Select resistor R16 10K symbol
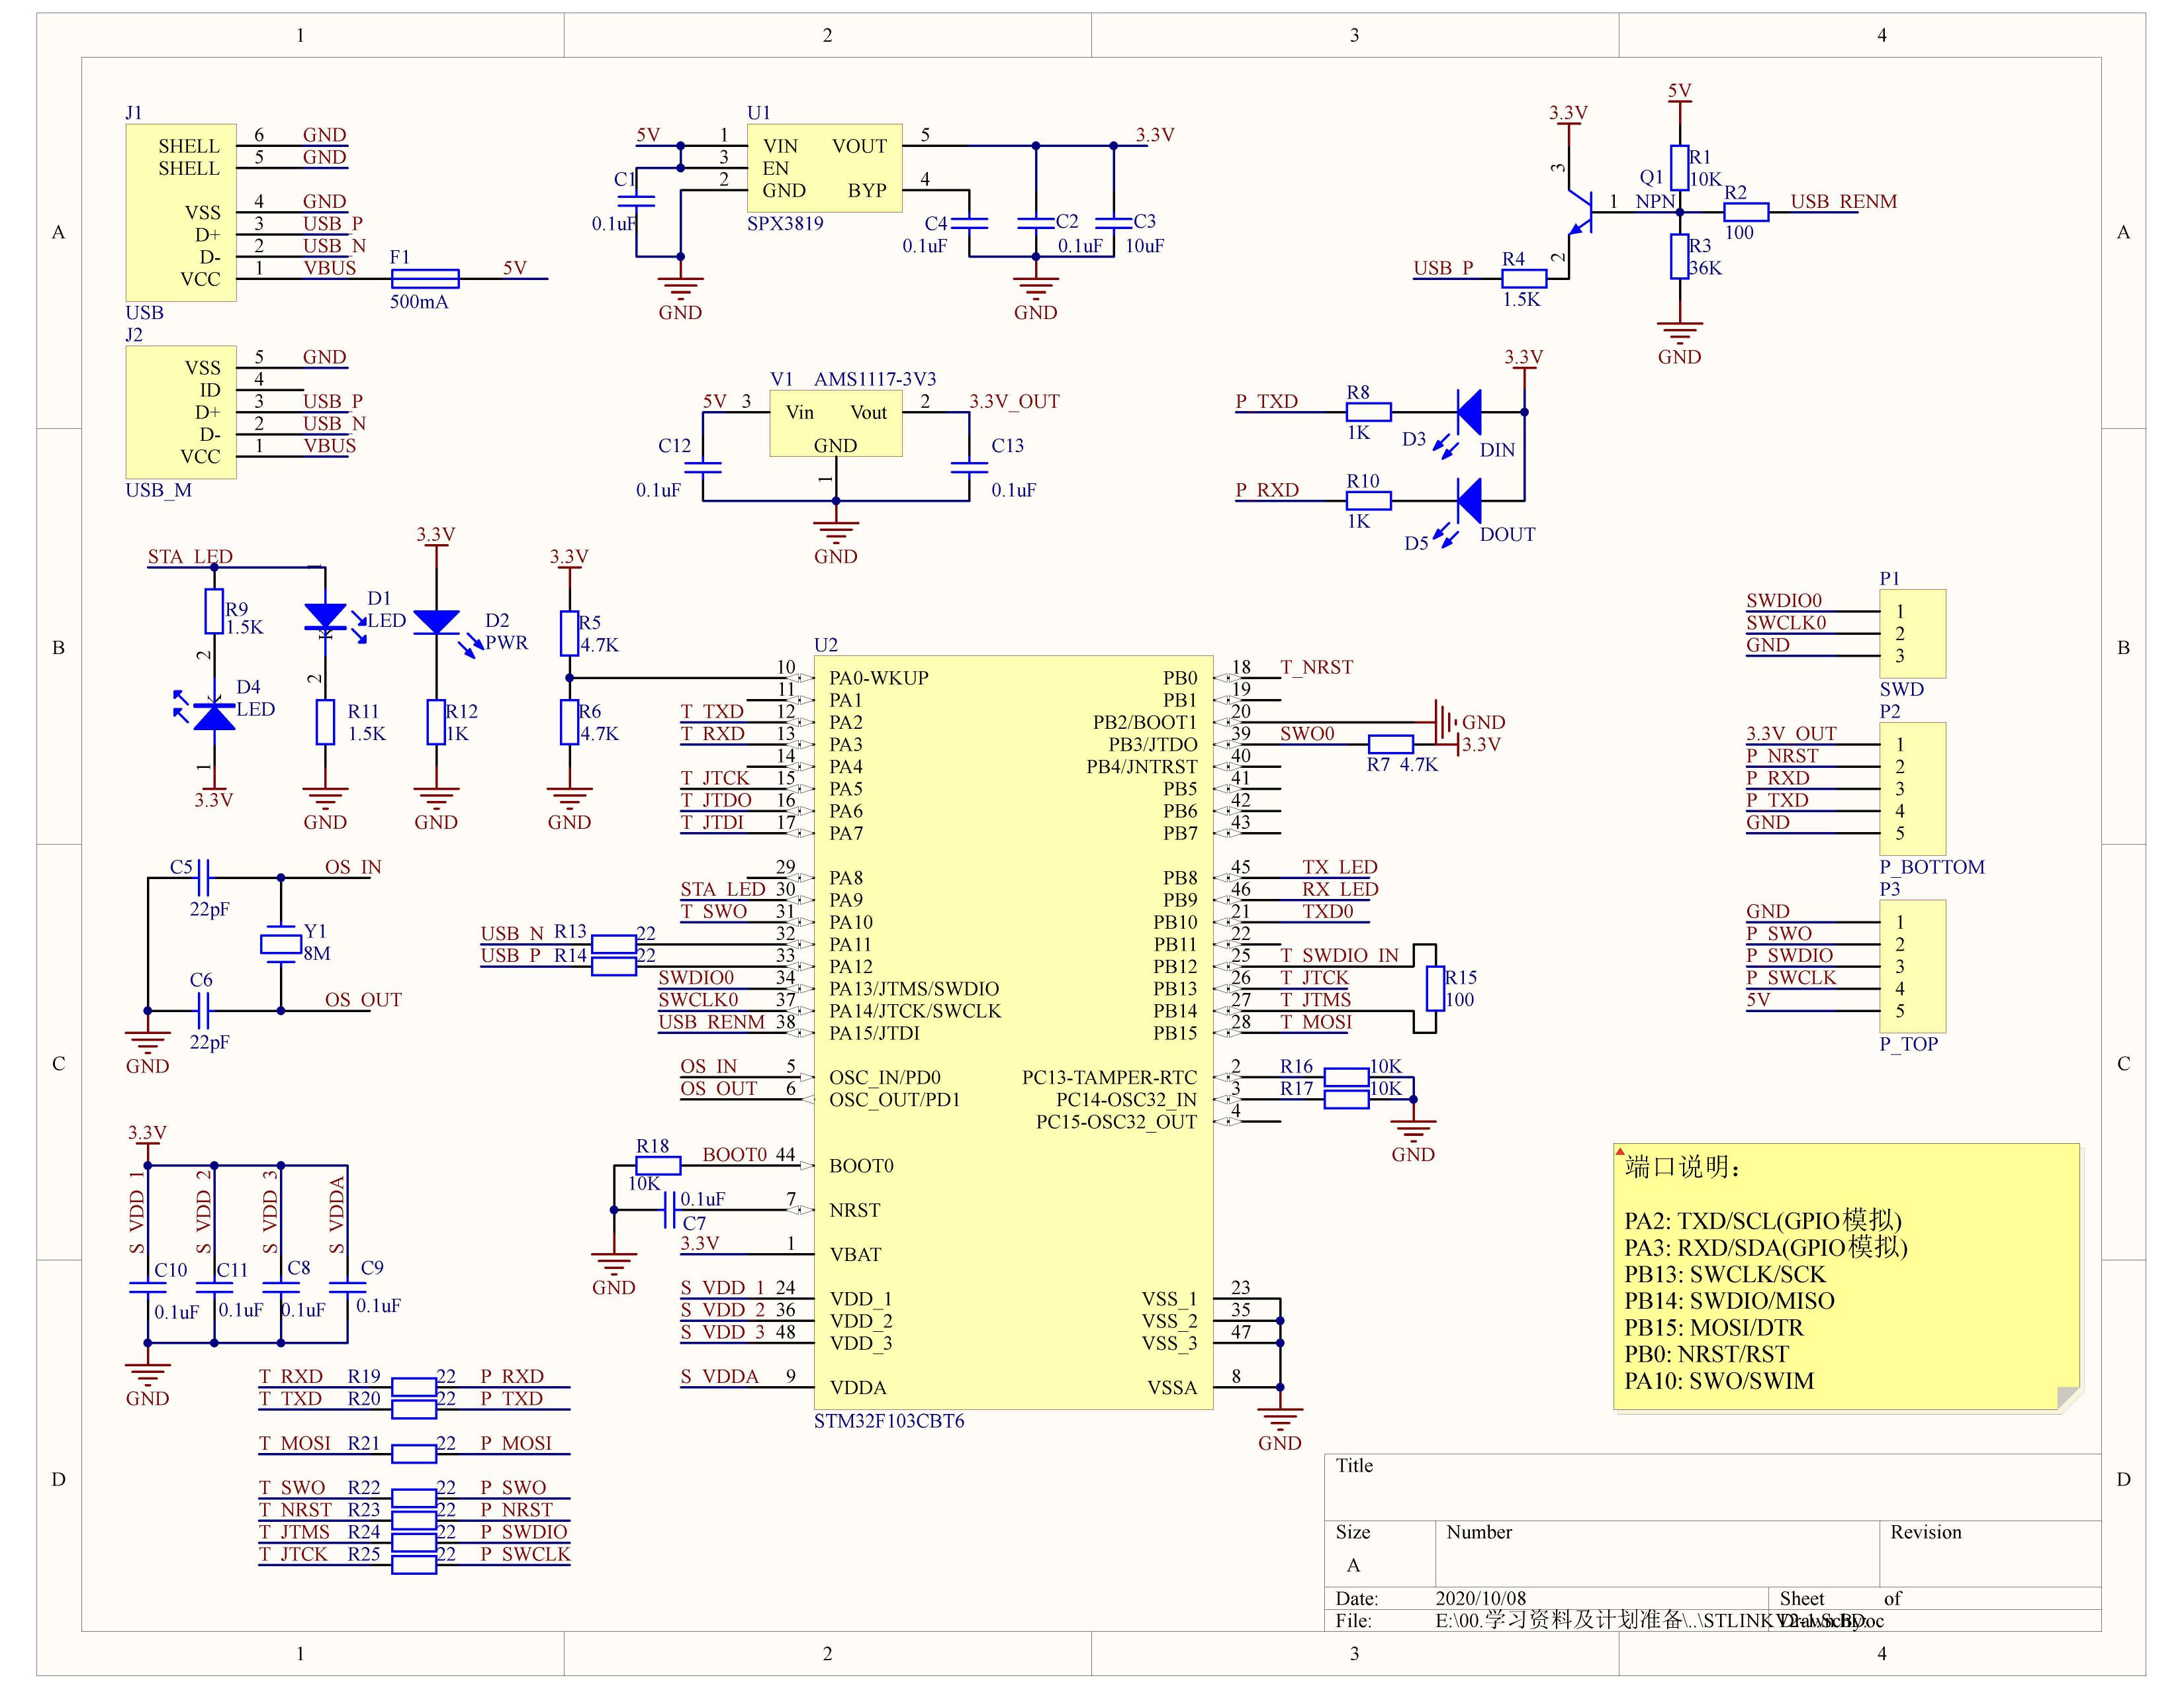Image resolution: width=2184 pixels, height=1688 pixels. (1346, 1077)
